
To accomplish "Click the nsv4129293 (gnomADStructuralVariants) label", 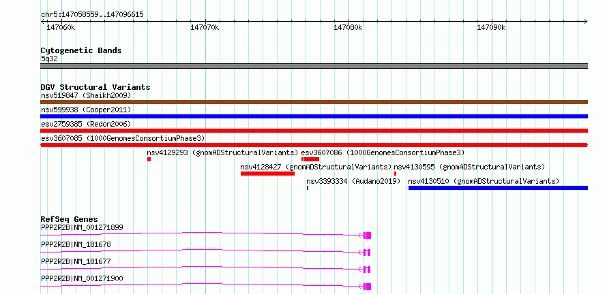I will tap(222, 152).
